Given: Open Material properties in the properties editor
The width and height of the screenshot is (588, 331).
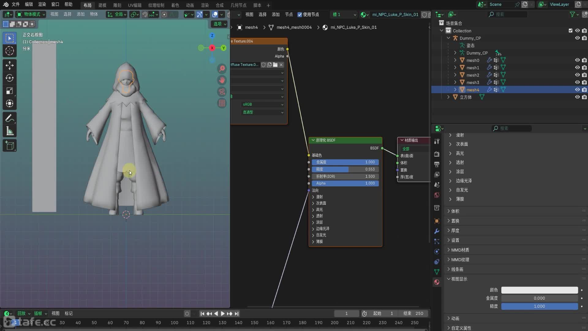Looking at the screenshot, I should (436, 282).
